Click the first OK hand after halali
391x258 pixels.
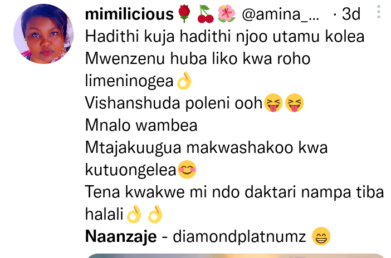pos(134,214)
